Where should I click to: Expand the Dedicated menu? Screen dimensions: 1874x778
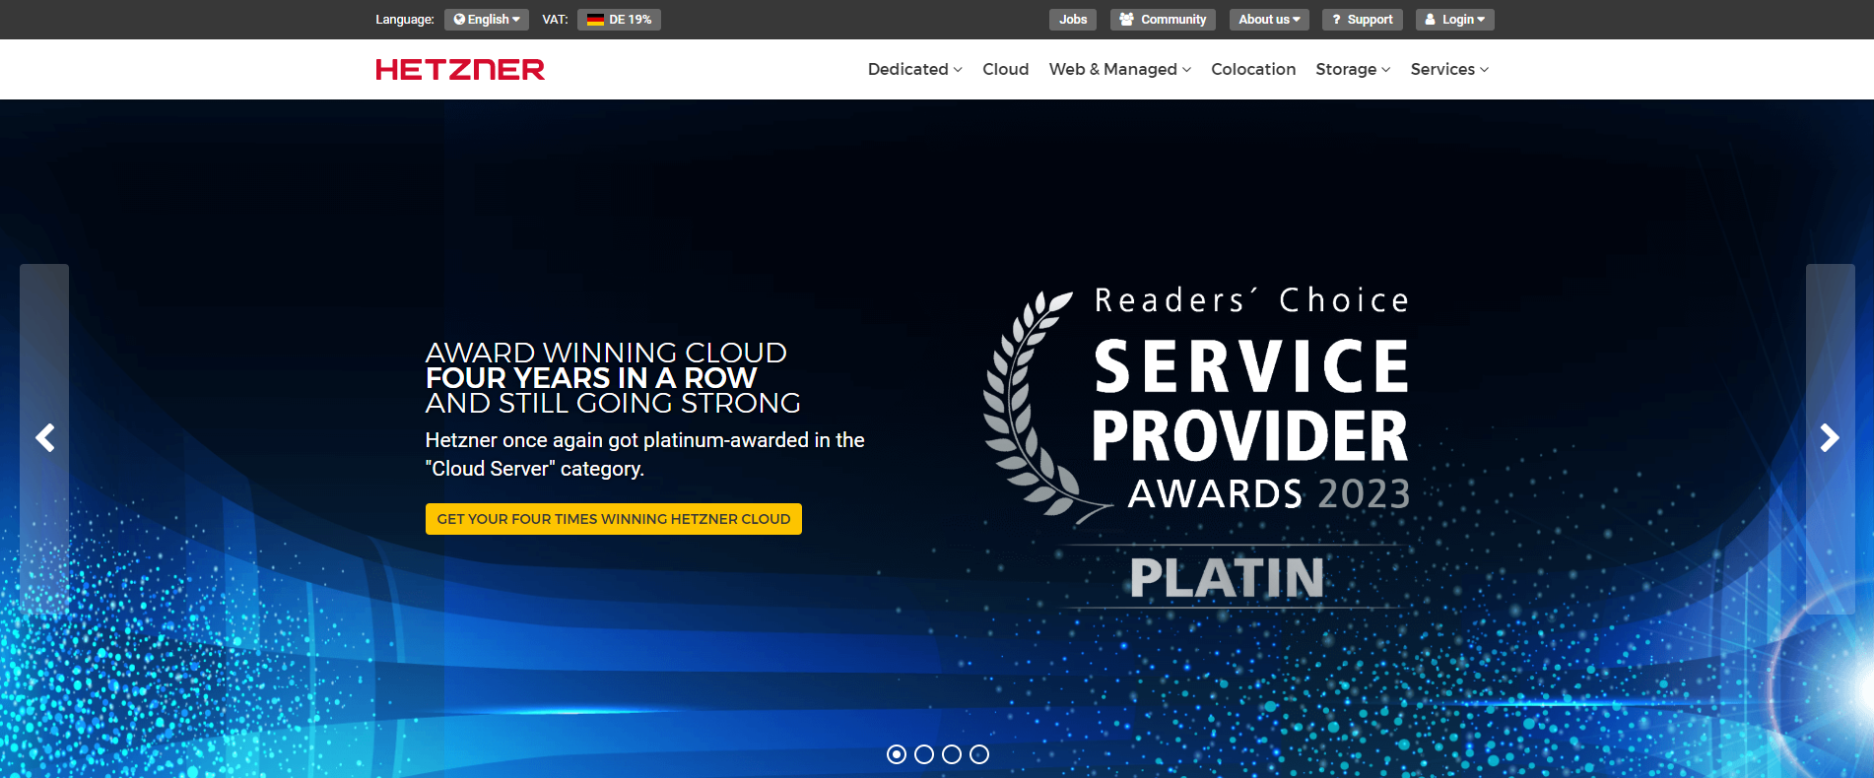click(915, 69)
